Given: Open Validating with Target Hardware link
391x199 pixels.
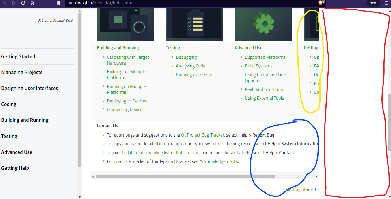Looking at the screenshot, I should [x=128, y=60].
